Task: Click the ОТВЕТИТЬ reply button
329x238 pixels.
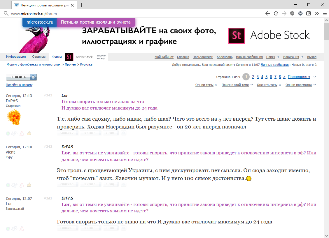Action: (x=21, y=77)
